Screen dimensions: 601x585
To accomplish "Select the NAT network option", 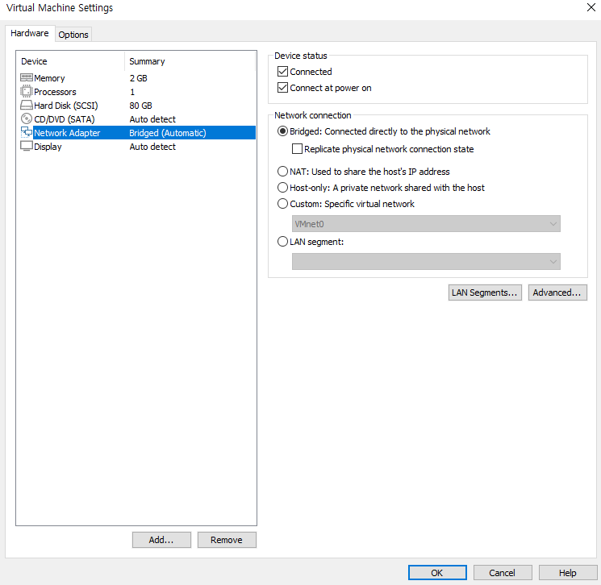I will pos(282,171).
